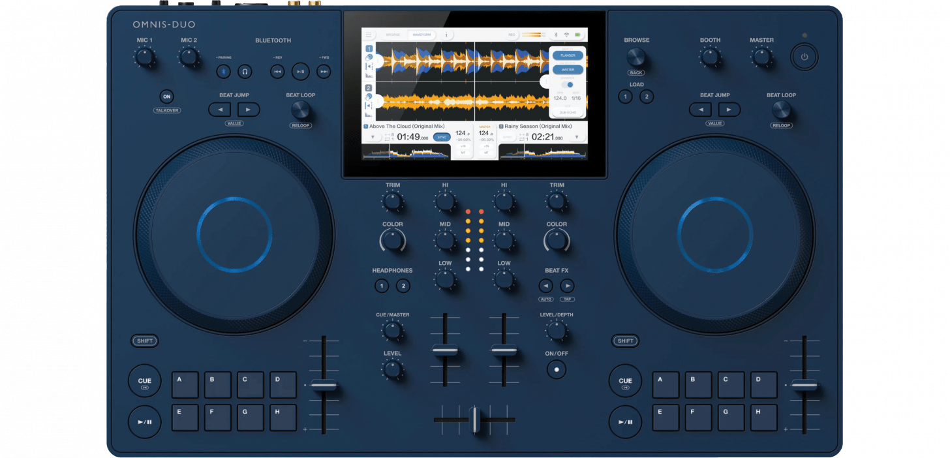Toggle the Quantize switch on the touchscreen
The image size is (950, 458).
[x=568, y=85]
